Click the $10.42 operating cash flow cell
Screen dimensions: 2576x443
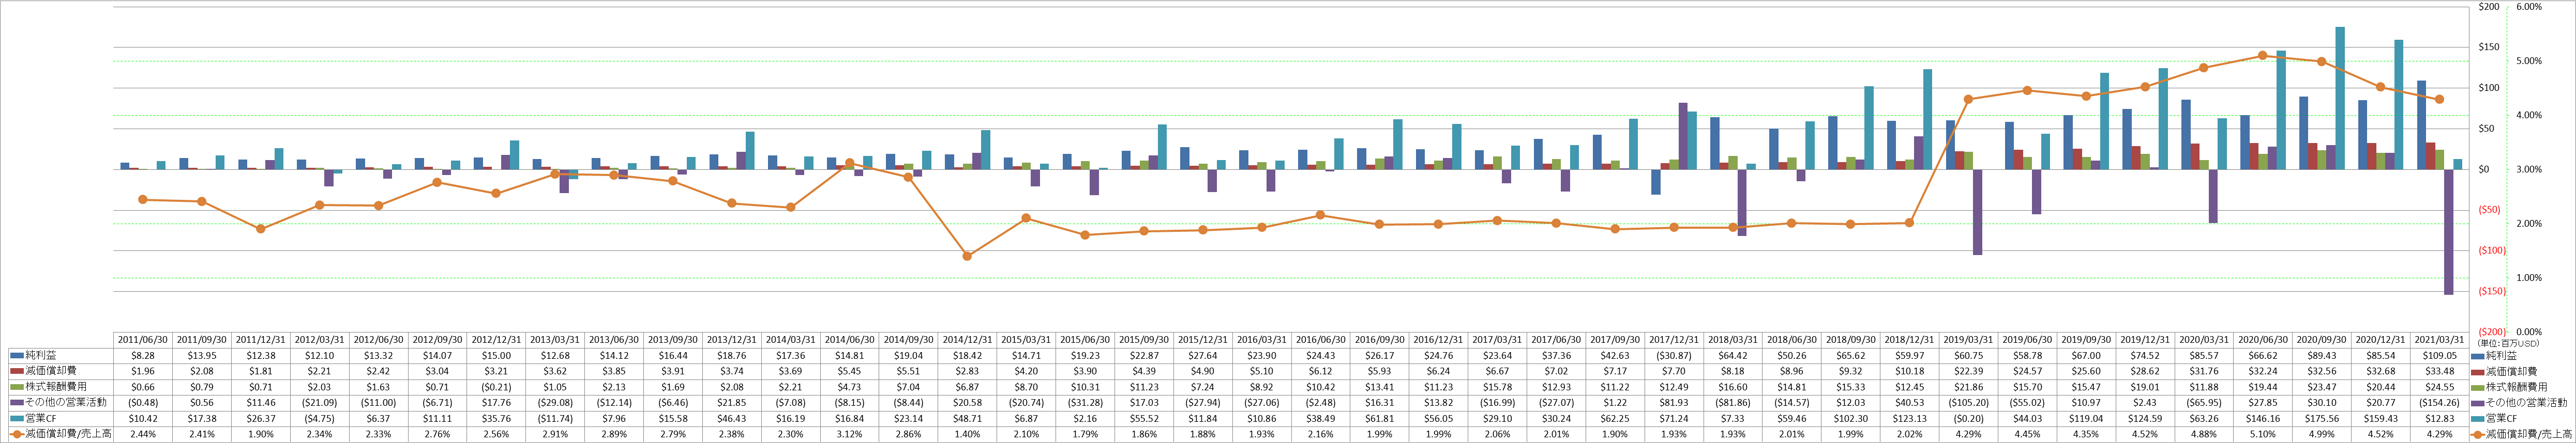coord(142,418)
